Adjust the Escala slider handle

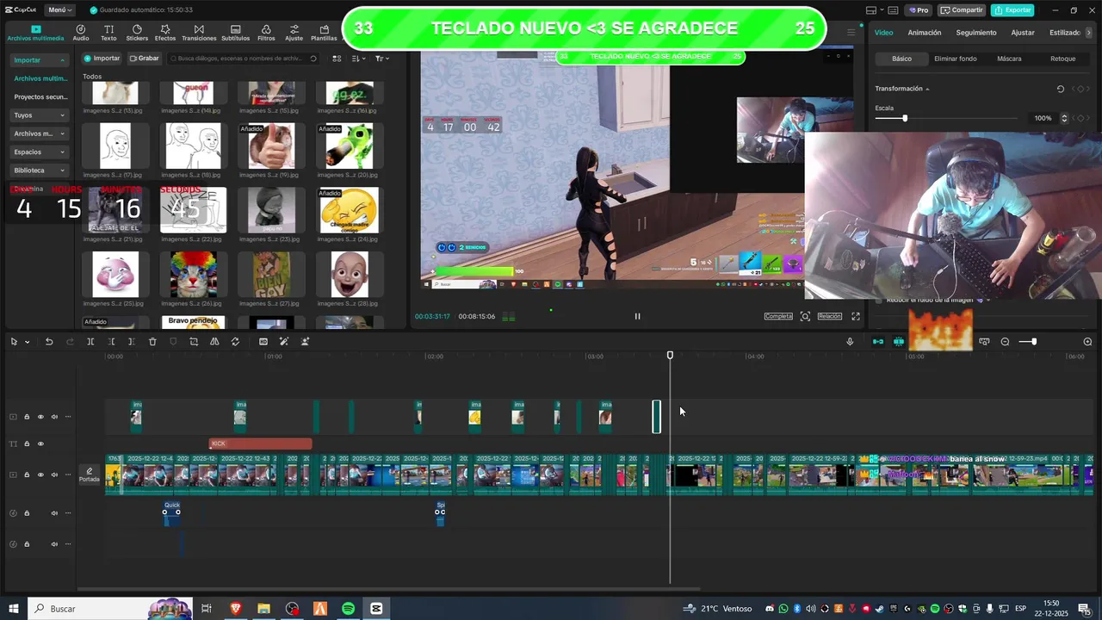point(904,118)
